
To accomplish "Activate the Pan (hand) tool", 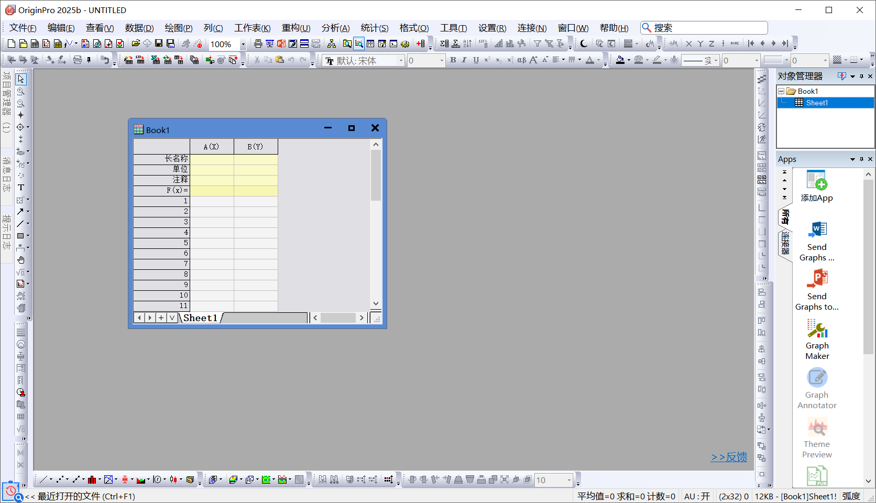I will tap(21, 260).
